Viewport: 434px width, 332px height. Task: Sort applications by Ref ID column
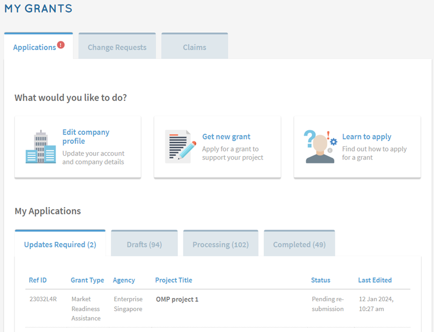(x=38, y=280)
